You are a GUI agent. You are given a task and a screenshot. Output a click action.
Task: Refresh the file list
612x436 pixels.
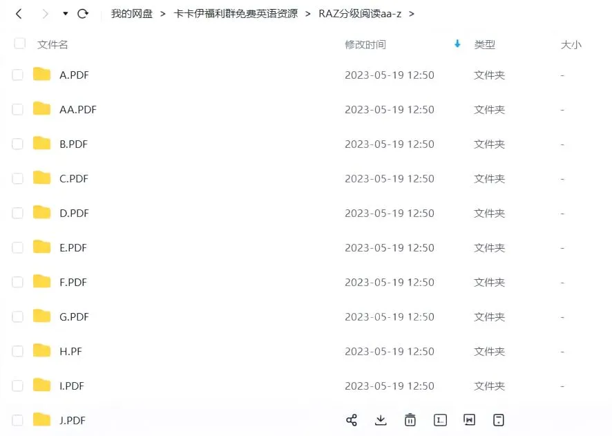tap(83, 14)
